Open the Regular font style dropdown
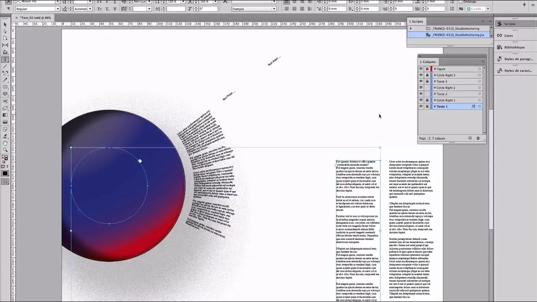The image size is (537, 302). coord(57,9)
